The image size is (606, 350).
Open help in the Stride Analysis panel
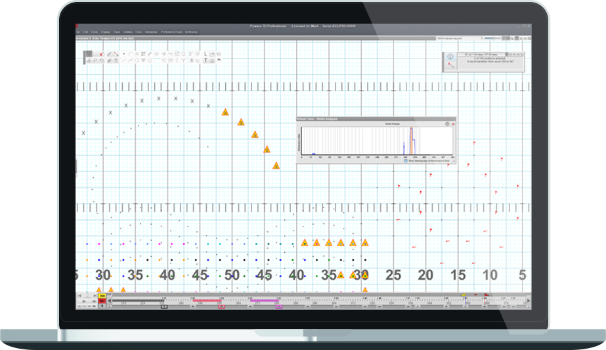[447, 123]
